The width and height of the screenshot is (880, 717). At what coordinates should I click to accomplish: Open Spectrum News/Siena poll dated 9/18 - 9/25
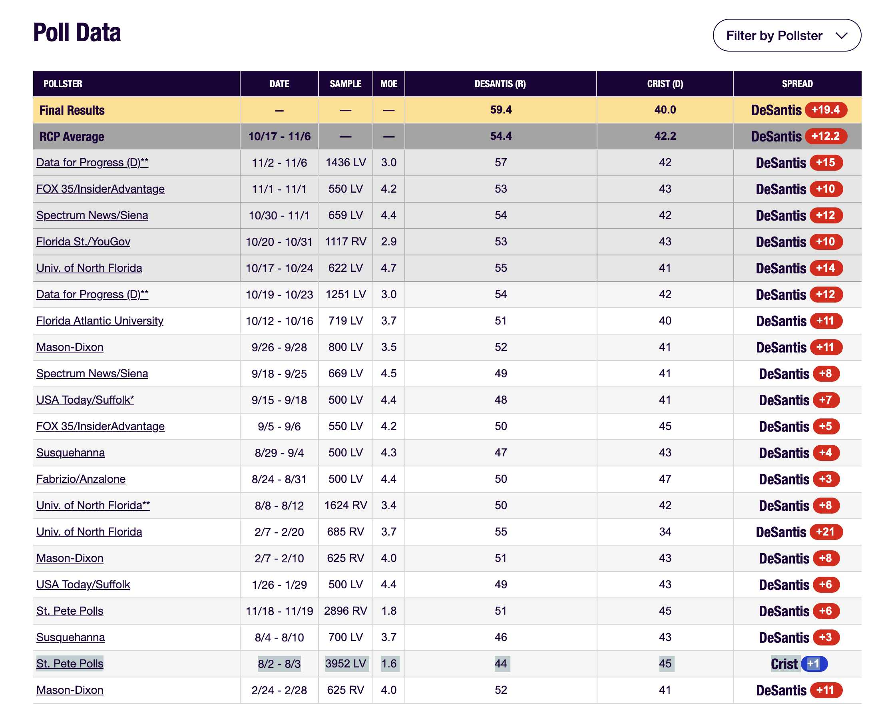point(92,374)
